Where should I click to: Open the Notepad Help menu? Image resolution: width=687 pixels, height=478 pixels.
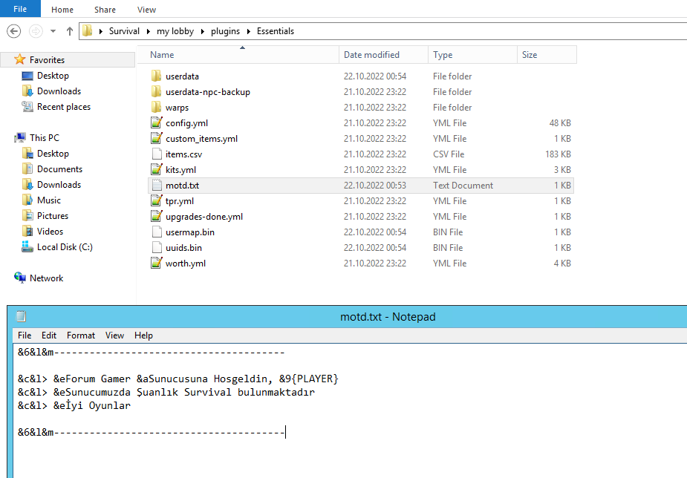tap(143, 335)
